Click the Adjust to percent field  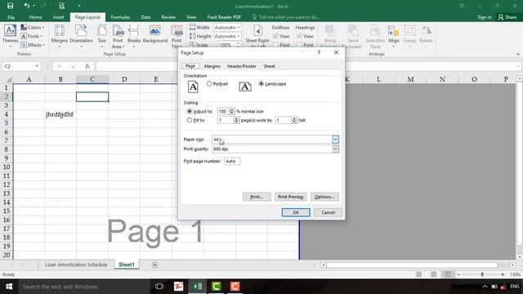click(x=223, y=111)
